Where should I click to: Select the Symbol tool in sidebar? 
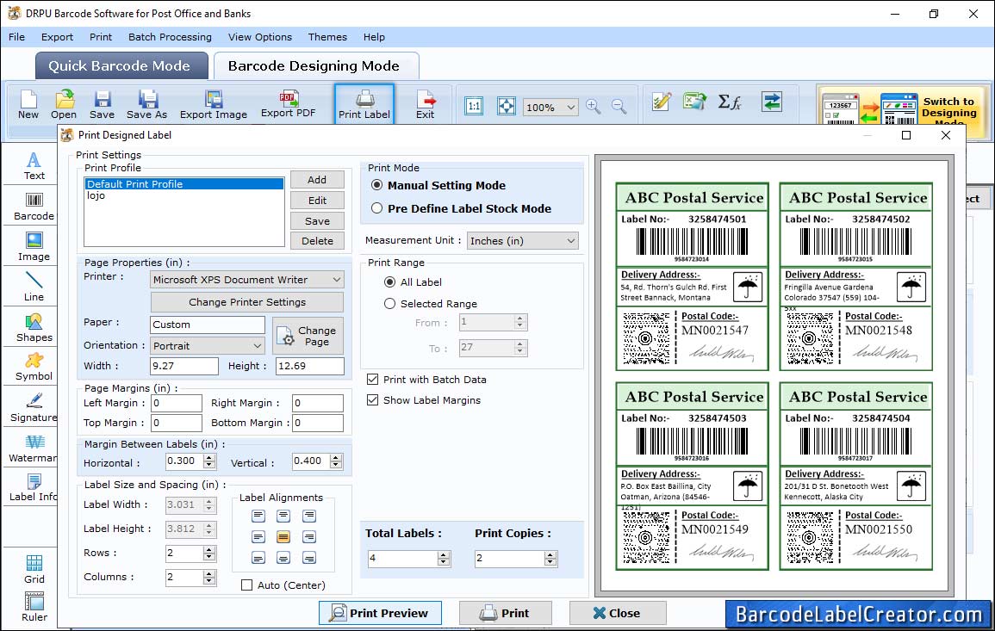(x=34, y=368)
